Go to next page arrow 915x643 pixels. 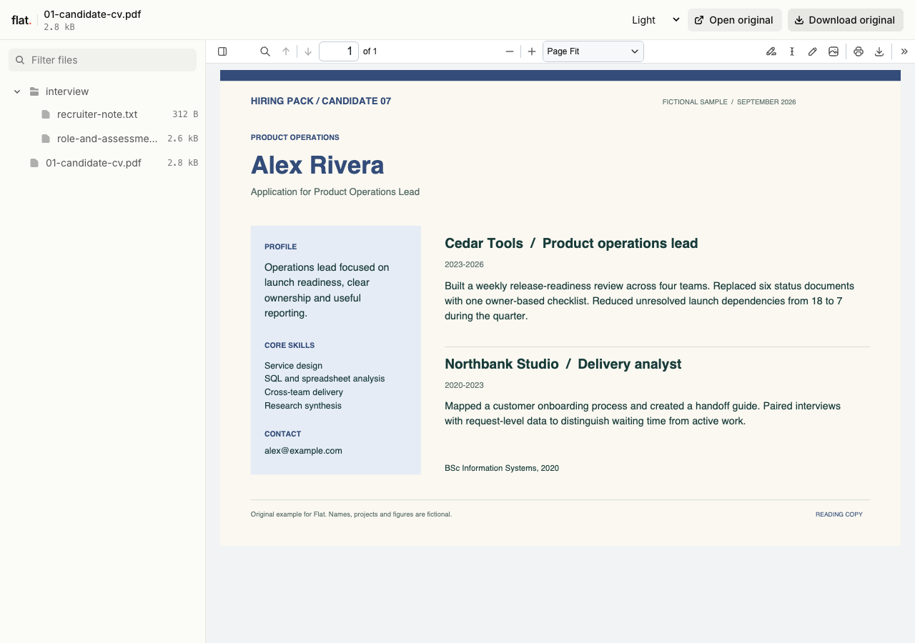coord(308,51)
